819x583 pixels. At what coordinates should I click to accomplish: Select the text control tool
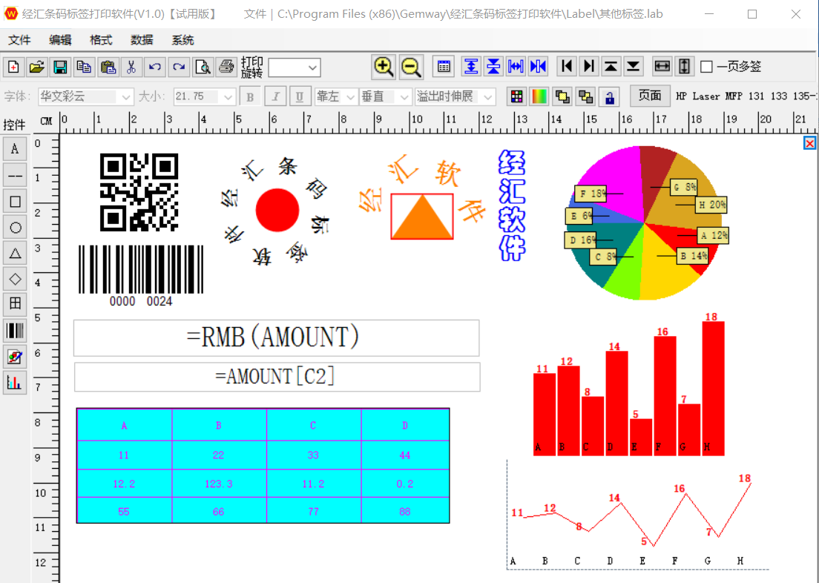pos(15,149)
